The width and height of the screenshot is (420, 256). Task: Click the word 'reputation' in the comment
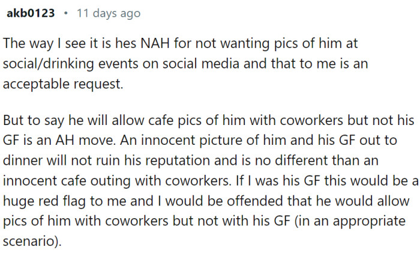[x=178, y=160]
